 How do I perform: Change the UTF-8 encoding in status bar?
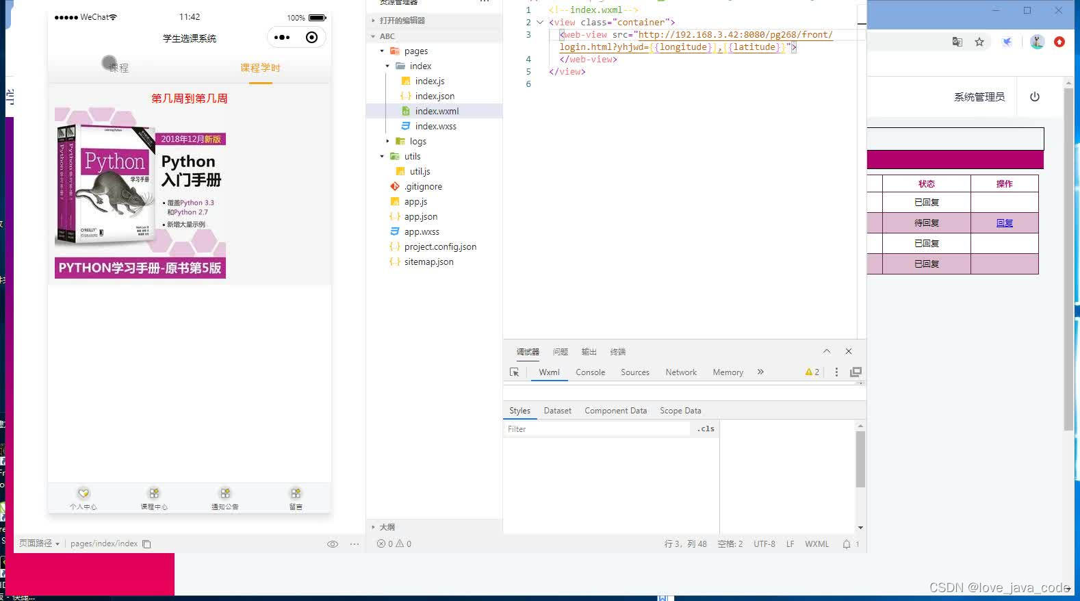[x=764, y=544]
